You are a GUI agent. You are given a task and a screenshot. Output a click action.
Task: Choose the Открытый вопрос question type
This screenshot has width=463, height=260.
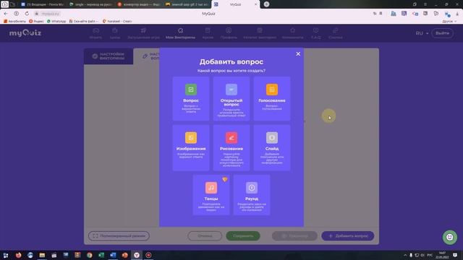(x=231, y=99)
